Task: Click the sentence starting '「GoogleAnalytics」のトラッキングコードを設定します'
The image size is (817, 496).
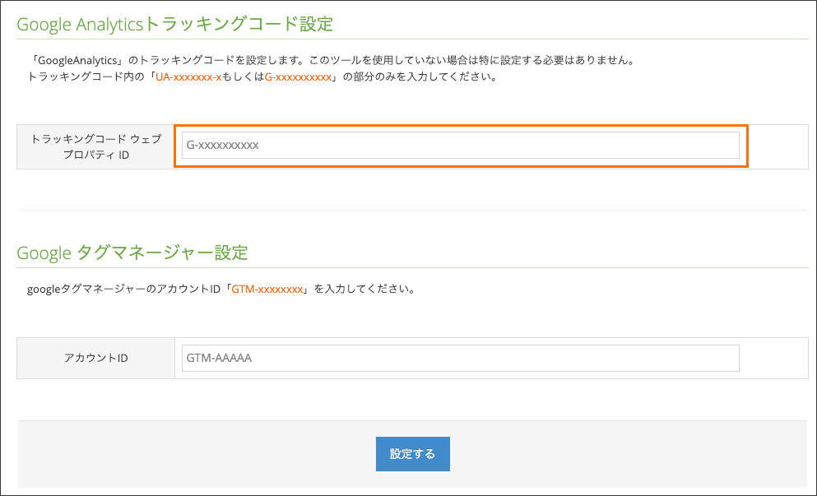Action: 332,60
